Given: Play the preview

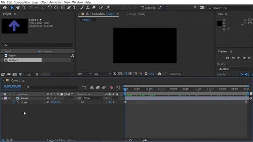Looking at the screenshot, I should tap(238, 58).
